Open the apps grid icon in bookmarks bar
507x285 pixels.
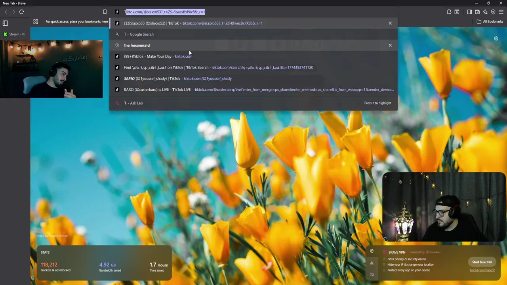(x=36, y=22)
